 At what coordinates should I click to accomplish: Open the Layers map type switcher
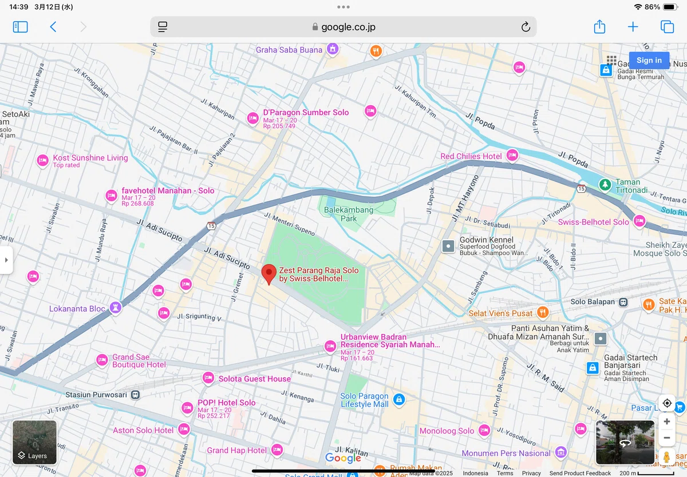pos(34,442)
